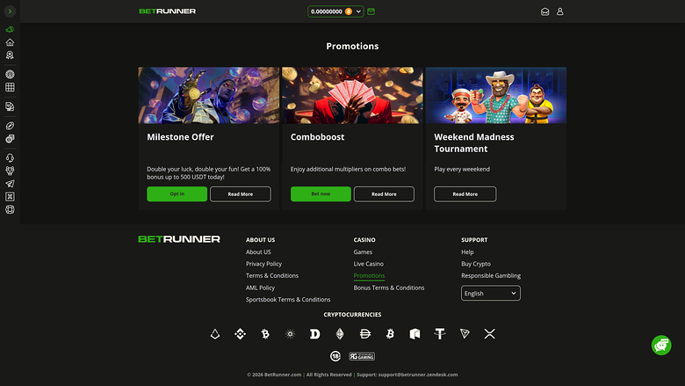Click the Binance coin icon

(x=240, y=334)
